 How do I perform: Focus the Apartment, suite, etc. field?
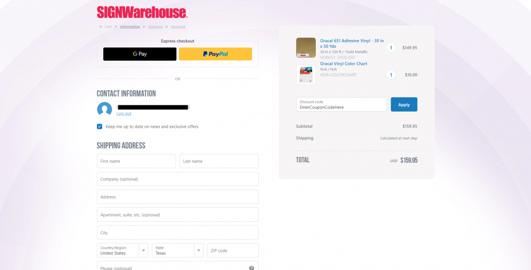(x=177, y=215)
